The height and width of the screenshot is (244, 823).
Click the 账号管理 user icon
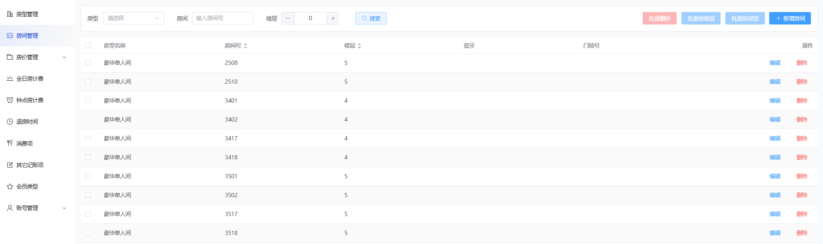coord(10,208)
